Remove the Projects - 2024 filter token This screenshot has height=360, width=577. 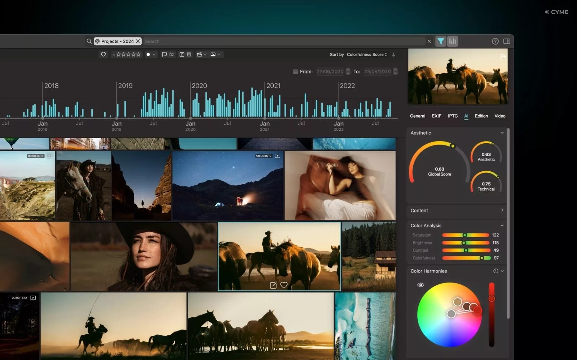(x=138, y=41)
